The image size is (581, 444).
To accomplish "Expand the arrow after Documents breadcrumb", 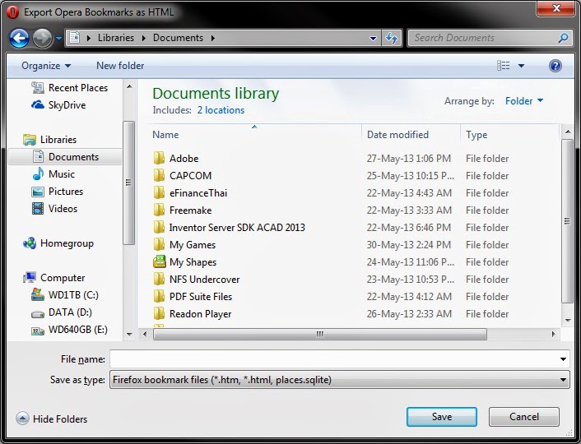I will pyautogui.click(x=212, y=38).
